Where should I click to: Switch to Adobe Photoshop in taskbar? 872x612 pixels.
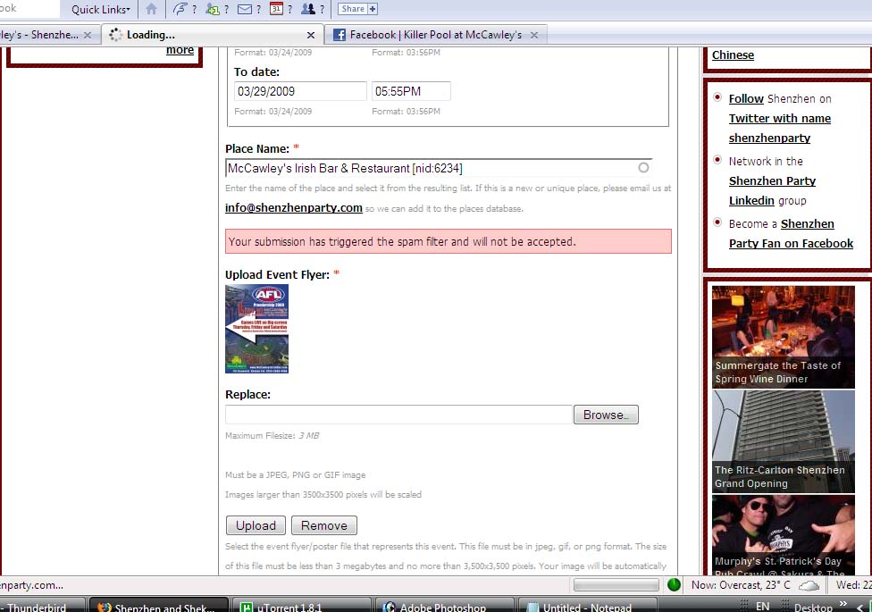(444, 606)
